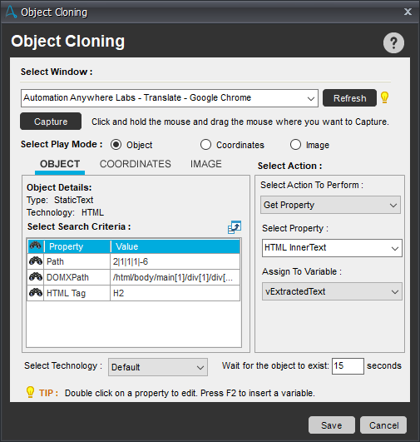Click the Automation Anywhere logo in title bar
This screenshot has width=420, height=442.
[x=11, y=12]
